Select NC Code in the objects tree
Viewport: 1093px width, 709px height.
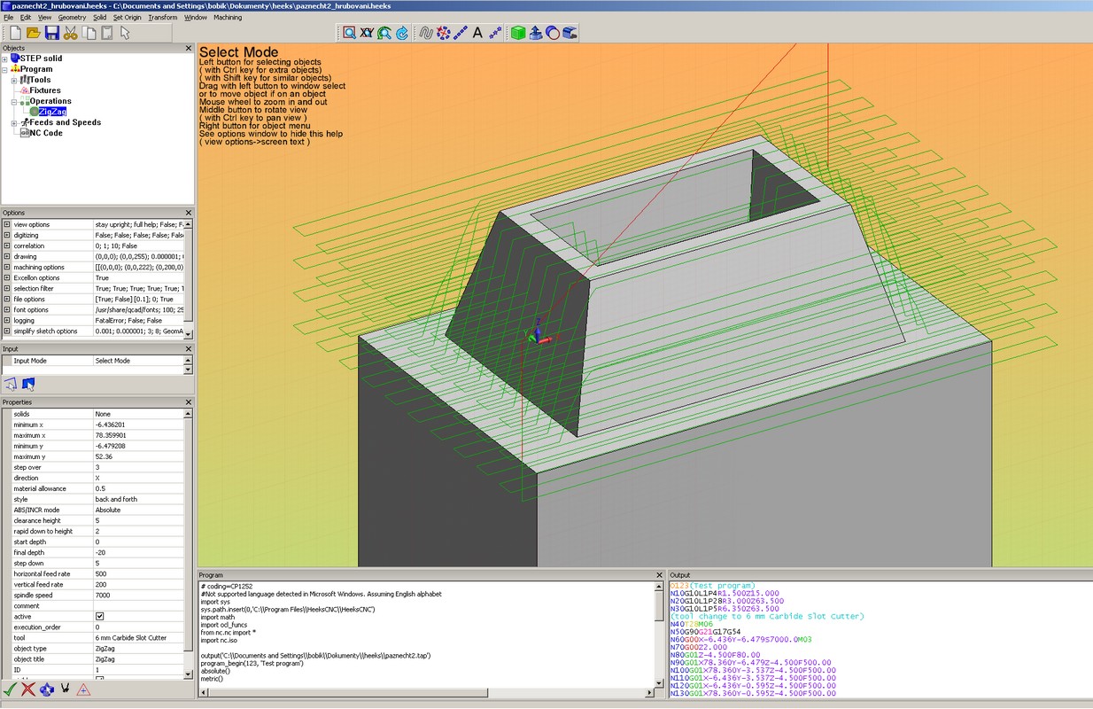click(x=46, y=133)
